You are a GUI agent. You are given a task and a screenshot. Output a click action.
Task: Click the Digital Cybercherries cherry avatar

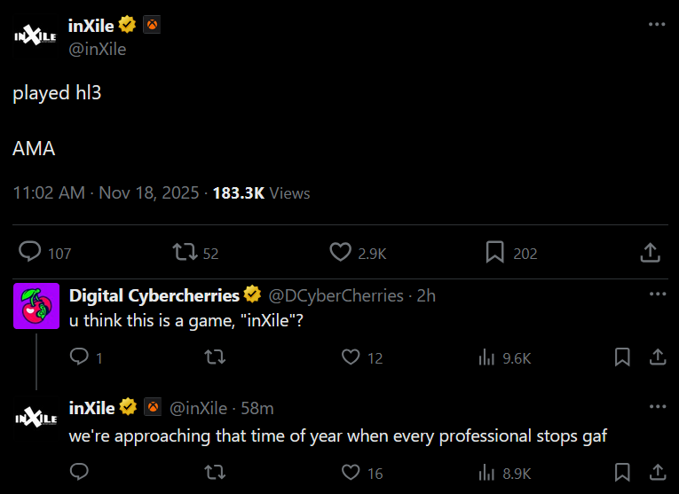point(36,307)
